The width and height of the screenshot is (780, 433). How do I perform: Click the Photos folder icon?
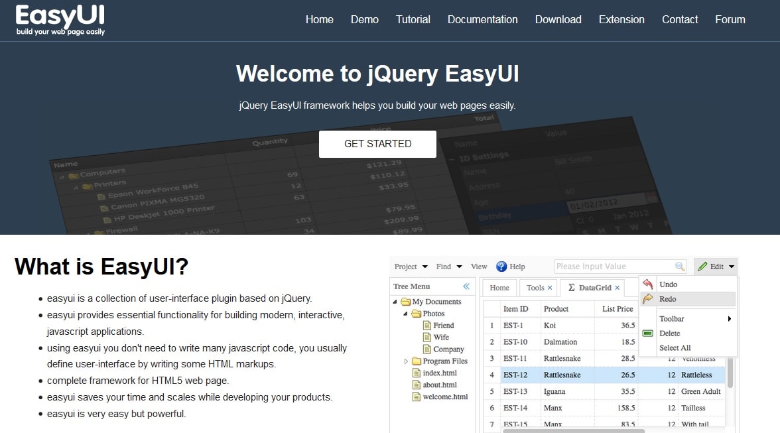point(417,314)
